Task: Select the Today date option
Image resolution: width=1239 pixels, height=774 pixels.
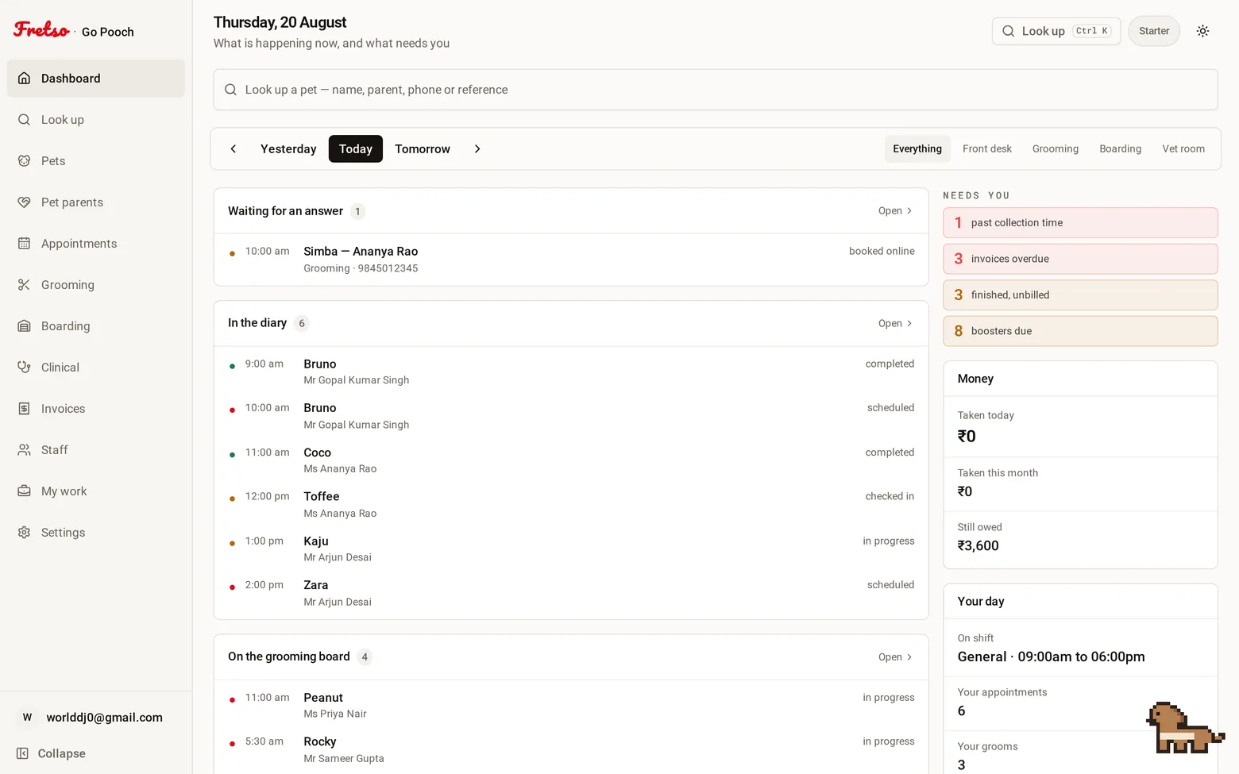Action: point(356,149)
